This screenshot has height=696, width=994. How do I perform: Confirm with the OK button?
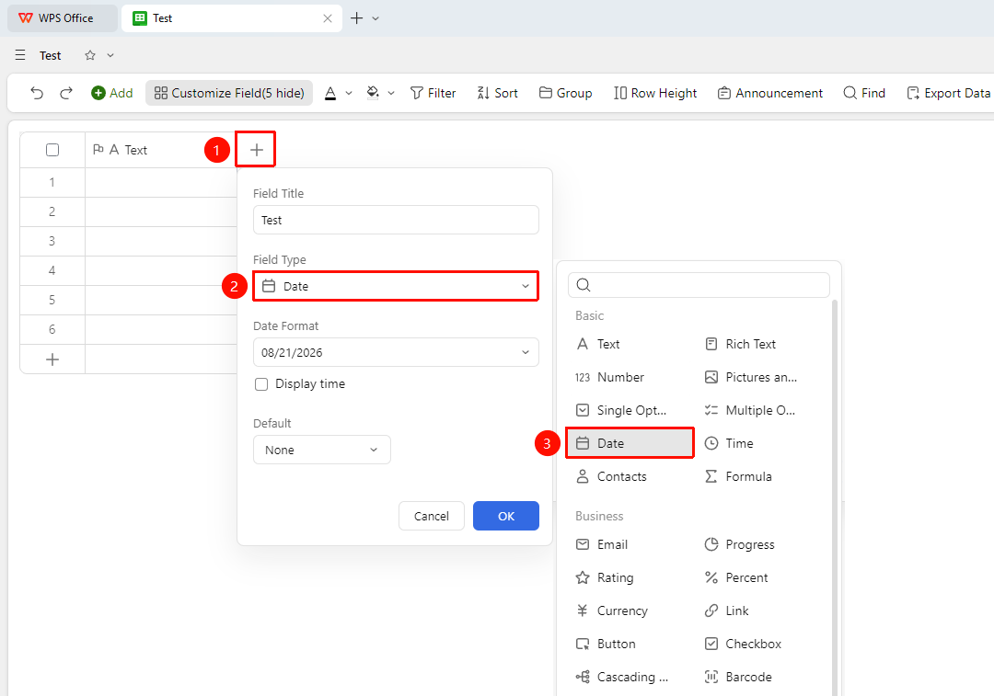(x=506, y=516)
